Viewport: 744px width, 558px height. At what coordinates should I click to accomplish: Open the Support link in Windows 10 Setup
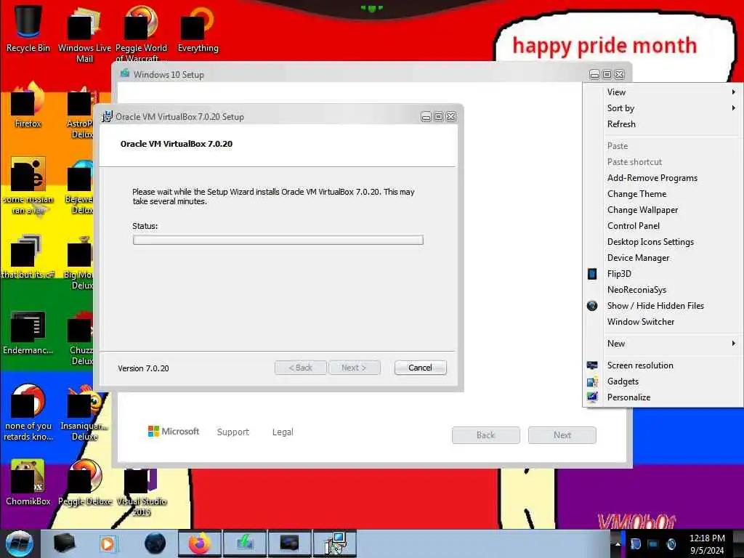pyautogui.click(x=233, y=432)
